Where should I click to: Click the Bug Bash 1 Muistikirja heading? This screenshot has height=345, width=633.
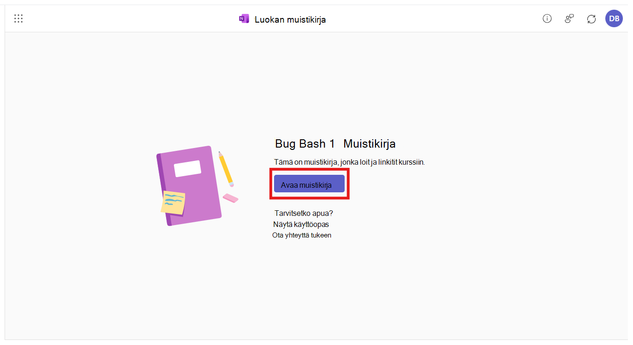[x=335, y=143]
